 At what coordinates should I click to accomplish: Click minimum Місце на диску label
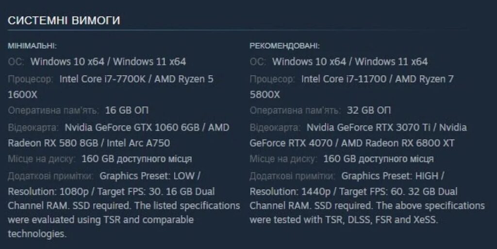pyautogui.click(x=42, y=159)
